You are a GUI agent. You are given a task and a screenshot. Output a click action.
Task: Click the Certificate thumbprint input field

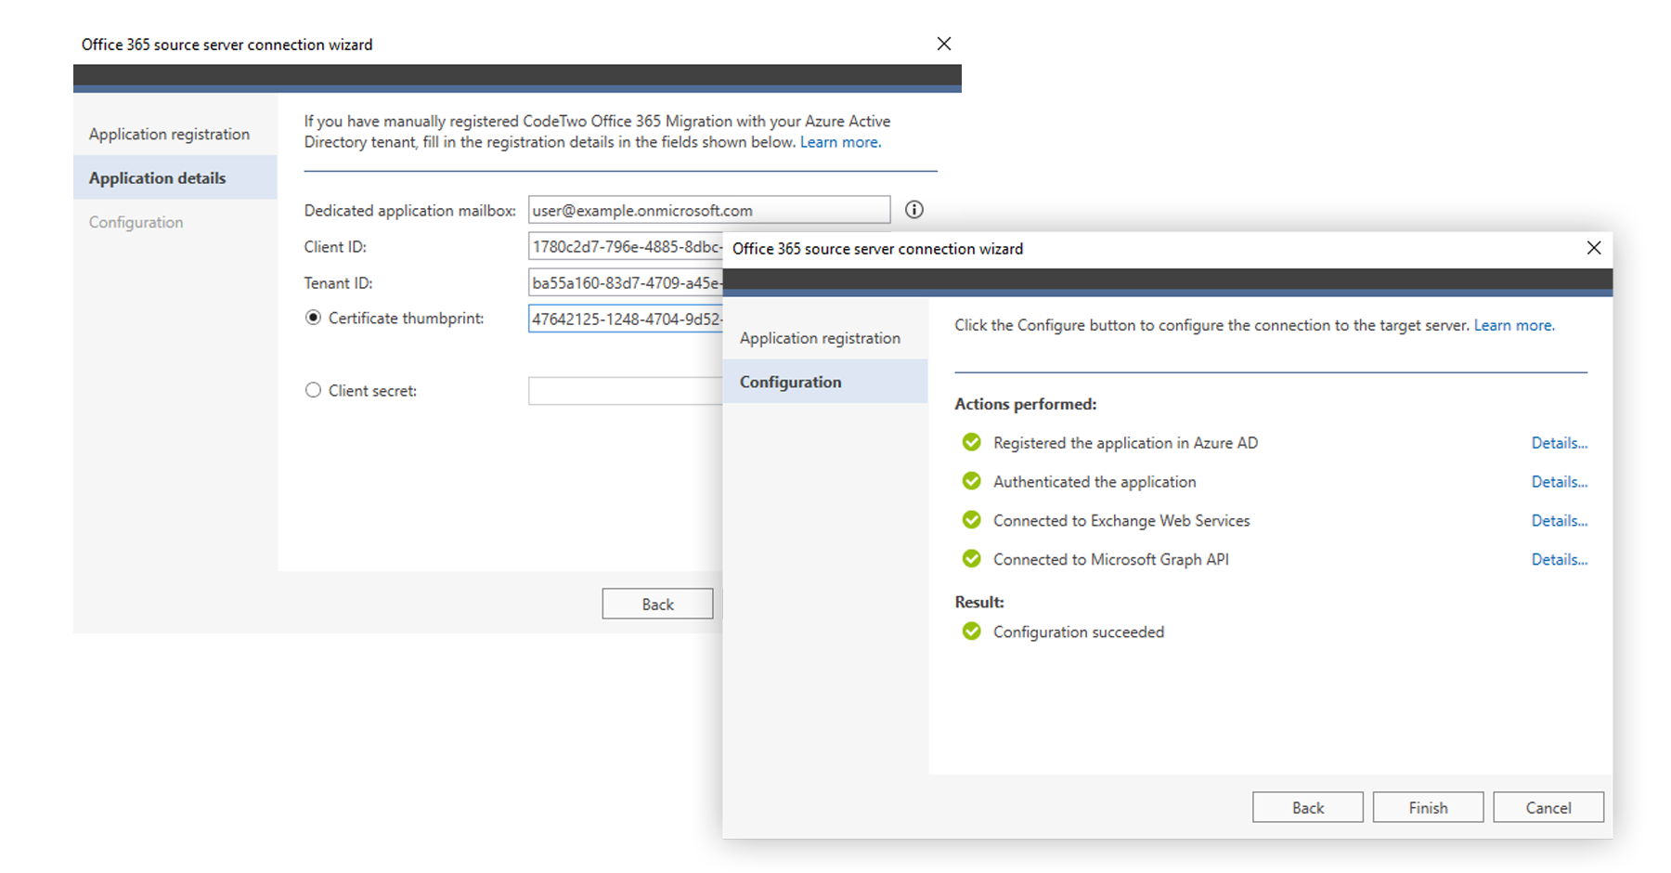click(x=626, y=319)
